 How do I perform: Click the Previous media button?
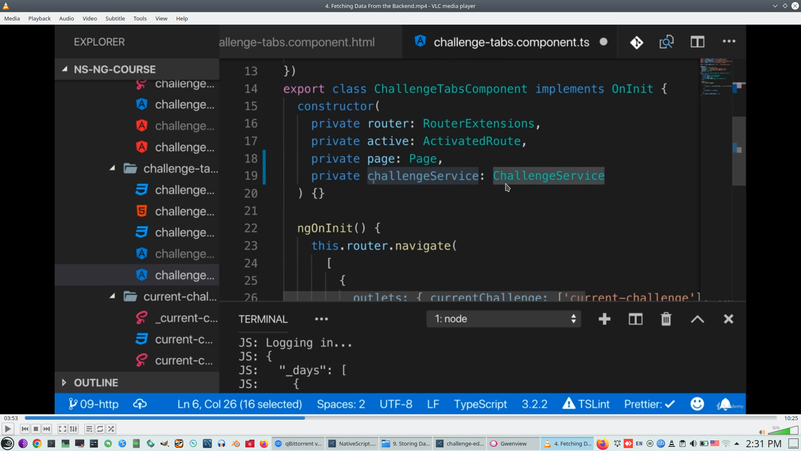25,429
